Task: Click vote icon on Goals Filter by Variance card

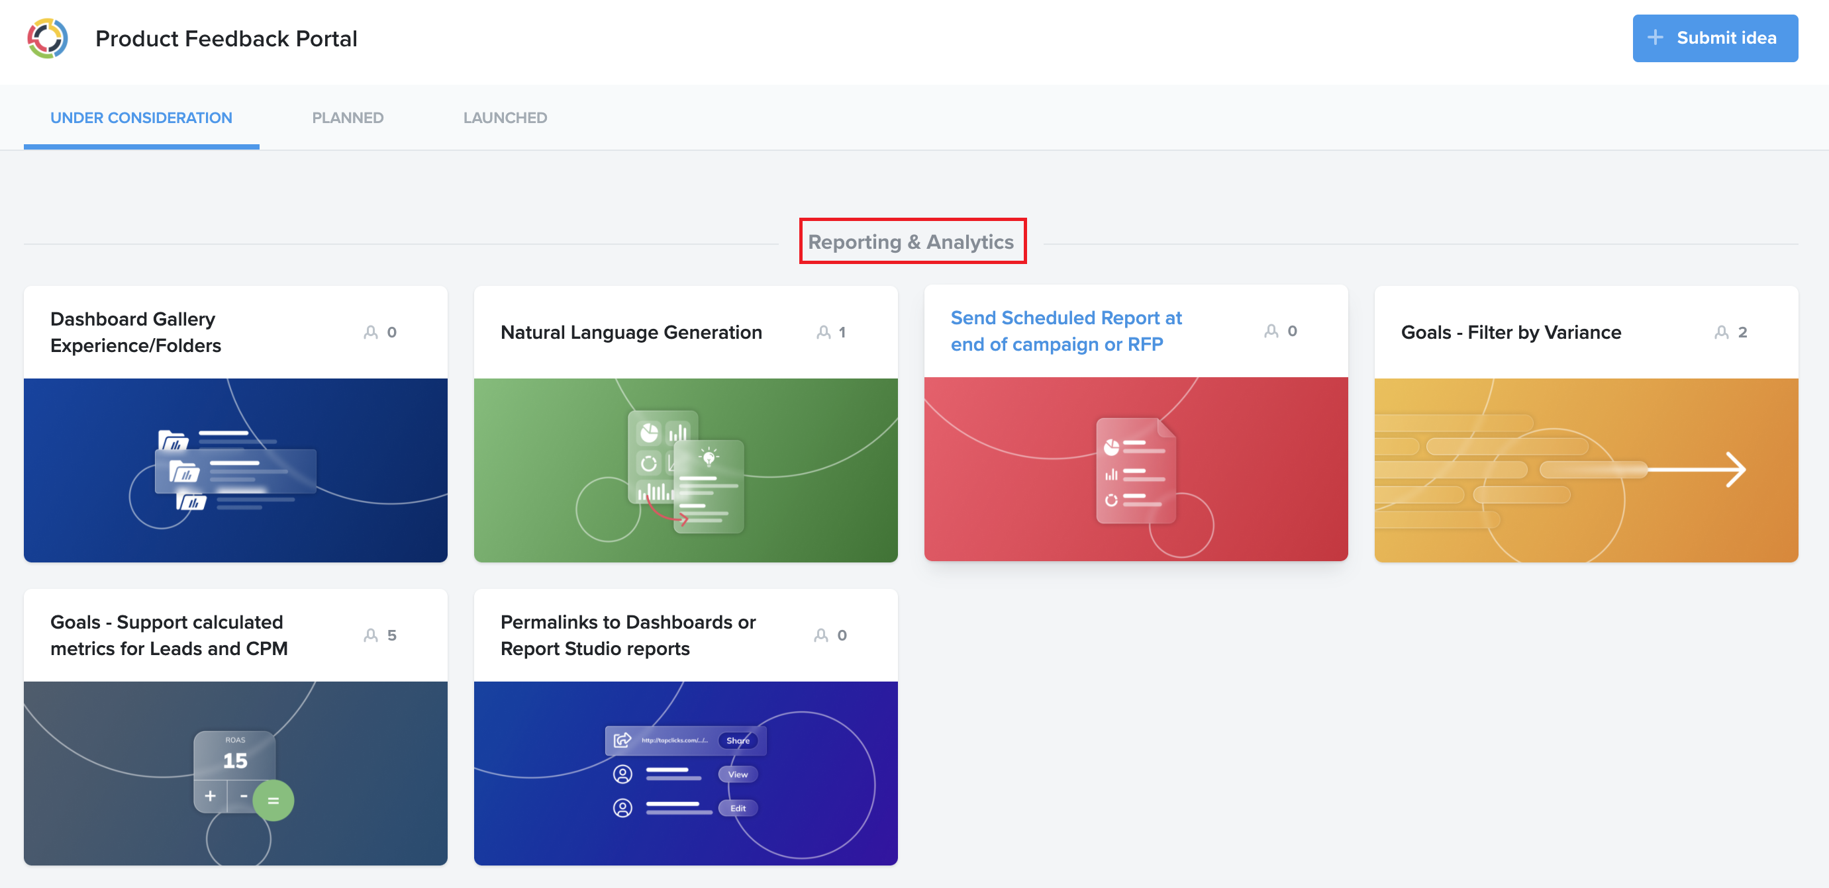Action: (x=1721, y=332)
